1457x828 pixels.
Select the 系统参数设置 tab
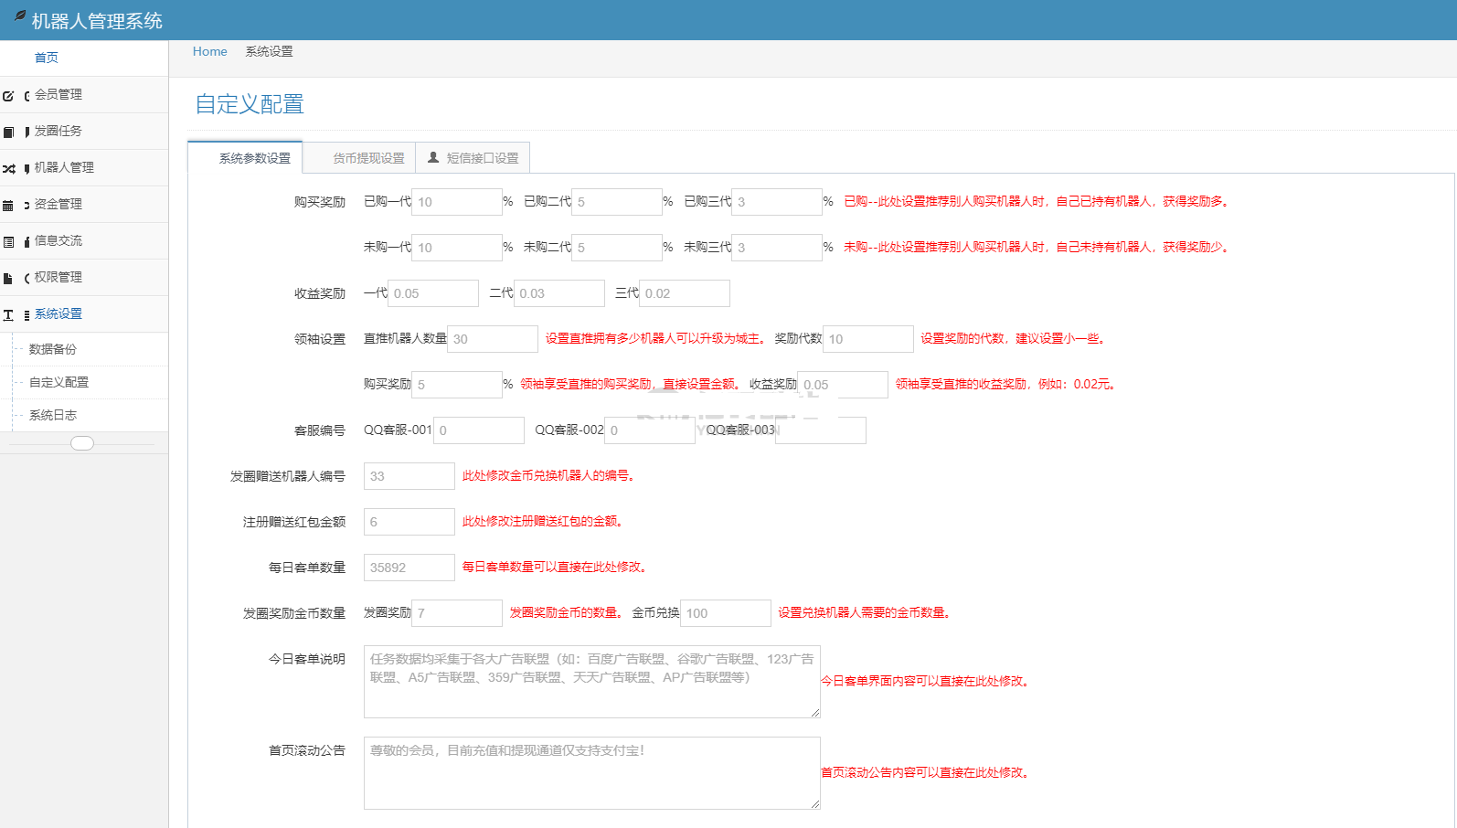[x=254, y=158]
